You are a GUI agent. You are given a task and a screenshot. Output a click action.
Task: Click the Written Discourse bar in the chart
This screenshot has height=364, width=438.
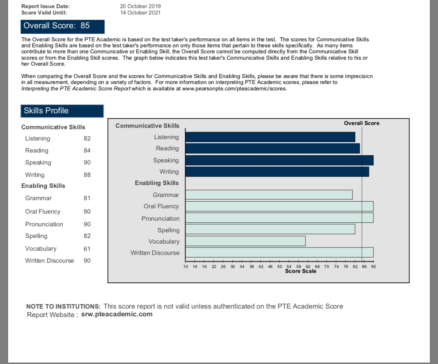(x=279, y=252)
